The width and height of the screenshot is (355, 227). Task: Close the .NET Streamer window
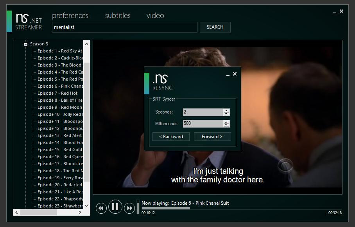point(341,11)
